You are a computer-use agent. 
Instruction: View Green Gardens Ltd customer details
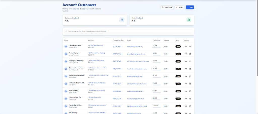[x=186, y=99]
